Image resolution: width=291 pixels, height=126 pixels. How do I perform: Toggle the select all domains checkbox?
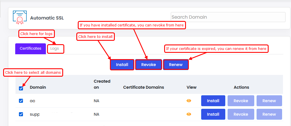pos(21,88)
